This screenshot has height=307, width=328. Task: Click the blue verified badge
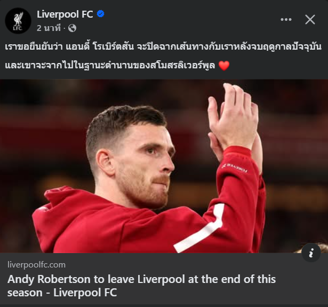click(101, 14)
